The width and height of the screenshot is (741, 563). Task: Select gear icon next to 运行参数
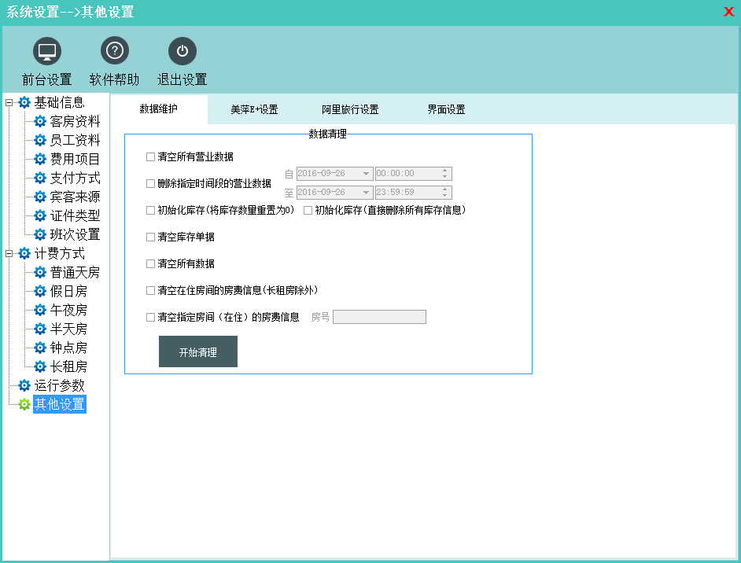(24, 385)
